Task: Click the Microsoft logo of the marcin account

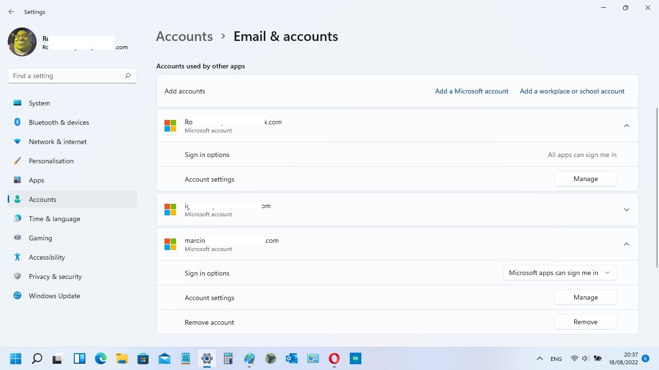Action: point(170,244)
